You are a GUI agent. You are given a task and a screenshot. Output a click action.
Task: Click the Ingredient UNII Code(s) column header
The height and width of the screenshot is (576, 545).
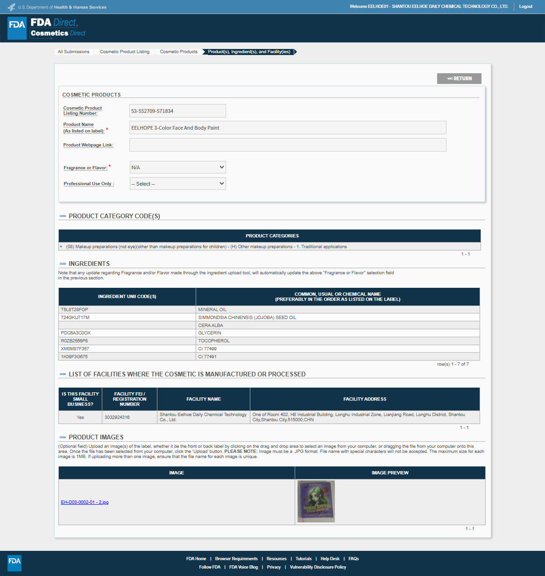127,297
